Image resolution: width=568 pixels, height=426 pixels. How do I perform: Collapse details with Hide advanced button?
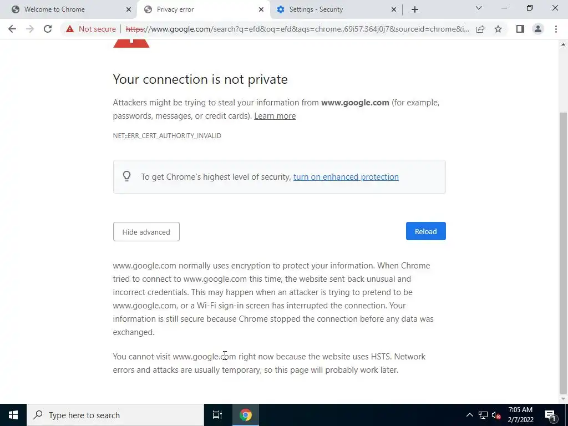point(146,232)
